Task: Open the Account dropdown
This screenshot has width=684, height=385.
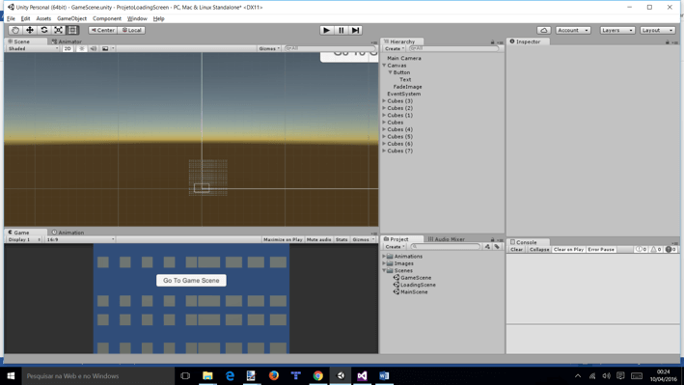Action: [x=573, y=30]
